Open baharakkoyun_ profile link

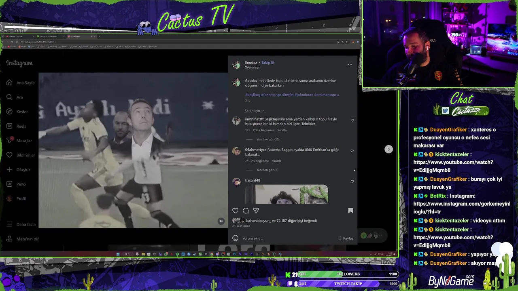258,221
